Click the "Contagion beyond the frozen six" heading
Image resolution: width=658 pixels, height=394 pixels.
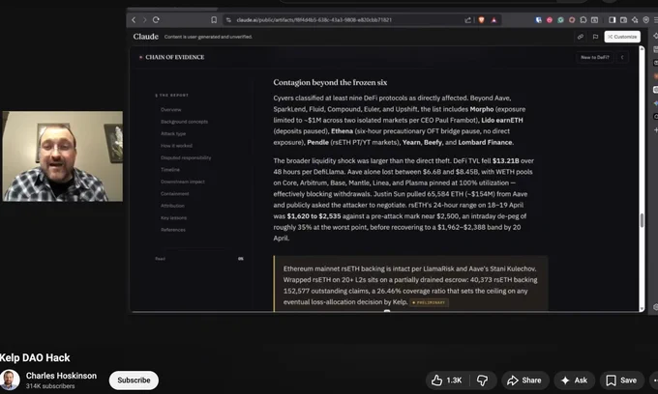330,82
